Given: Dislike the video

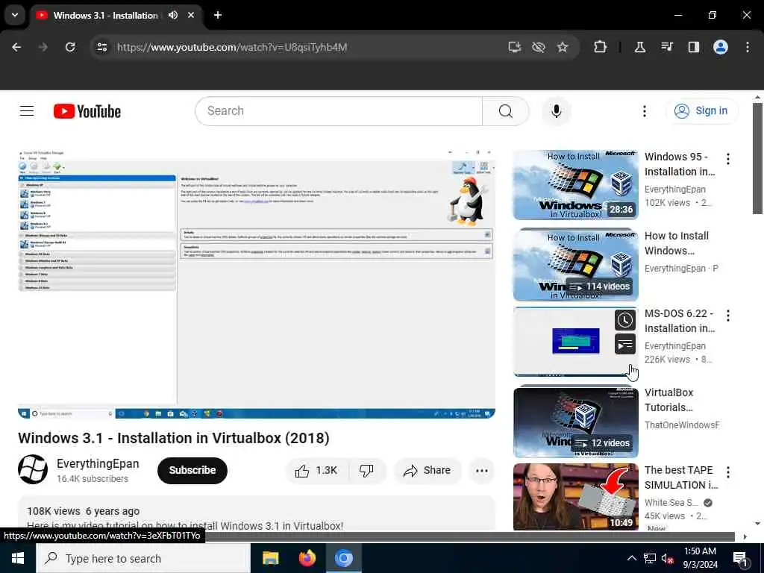Looking at the screenshot, I should pos(366,470).
